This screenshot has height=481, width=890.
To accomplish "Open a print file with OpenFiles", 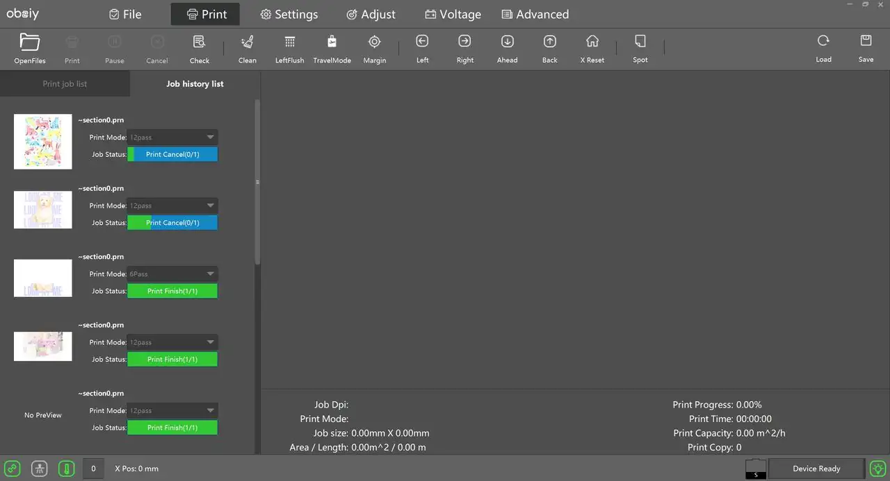I will coord(29,48).
